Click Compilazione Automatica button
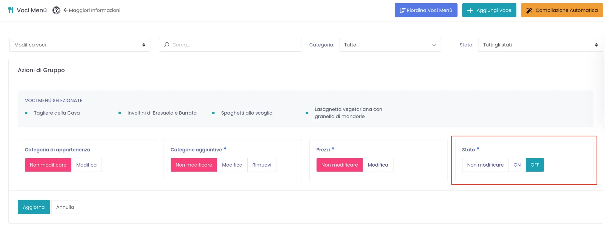 tap(562, 10)
